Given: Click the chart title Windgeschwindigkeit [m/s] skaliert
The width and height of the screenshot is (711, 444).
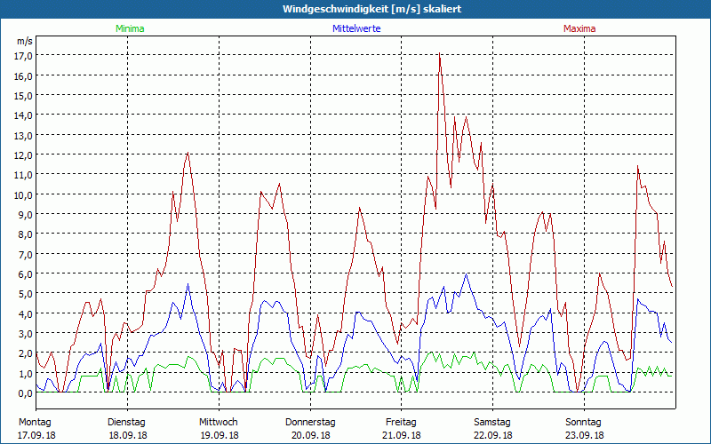Looking at the screenshot, I should click(371, 9).
